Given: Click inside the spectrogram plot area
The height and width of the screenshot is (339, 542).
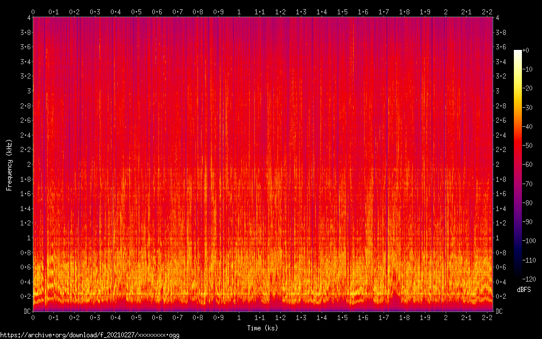Looking at the screenshot, I should click(x=263, y=164).
